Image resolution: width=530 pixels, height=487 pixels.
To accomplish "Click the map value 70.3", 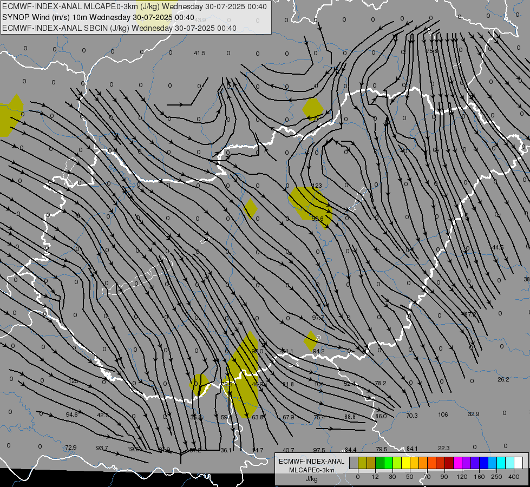I will pyautogui.click(x=411, y=416).
